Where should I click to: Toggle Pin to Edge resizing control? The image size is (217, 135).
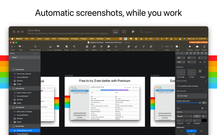click(x=181, y=73)
